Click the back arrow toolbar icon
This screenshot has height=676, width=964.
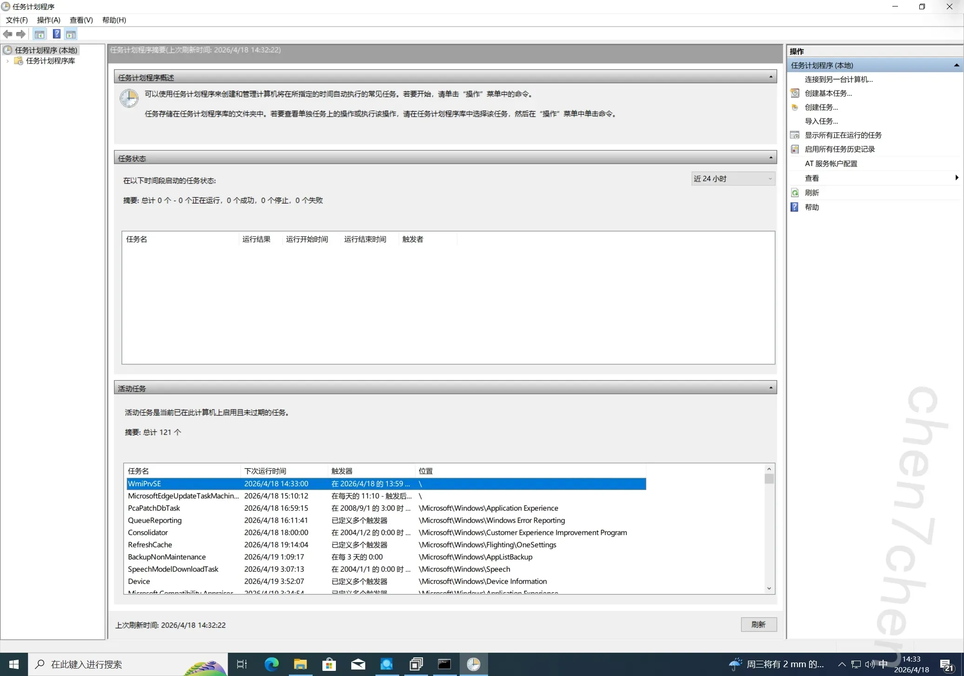(7, 34)
